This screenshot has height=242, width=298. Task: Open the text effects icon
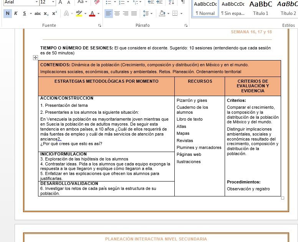click(66, 13)
